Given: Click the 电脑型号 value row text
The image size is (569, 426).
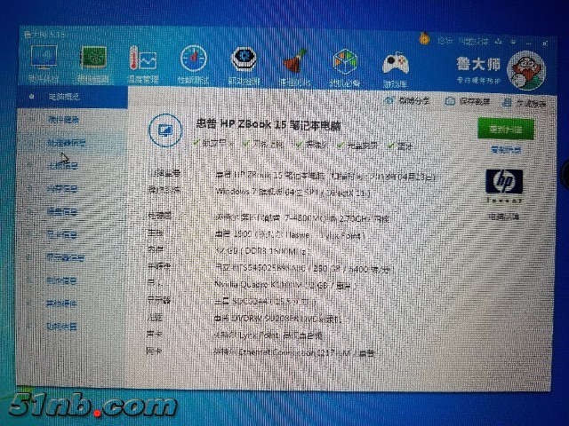Looking at the screenshot, I should [325, 176].
